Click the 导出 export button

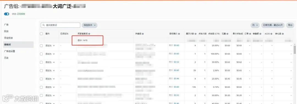coord(290,25)
